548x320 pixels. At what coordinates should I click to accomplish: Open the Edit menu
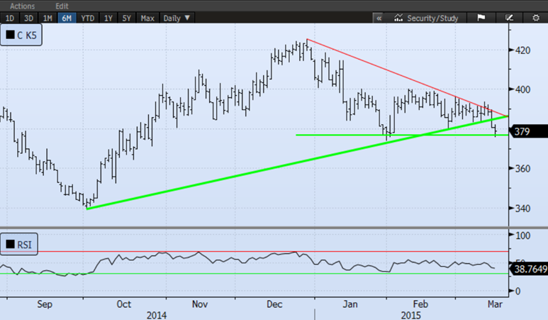(x=62, y=5)
